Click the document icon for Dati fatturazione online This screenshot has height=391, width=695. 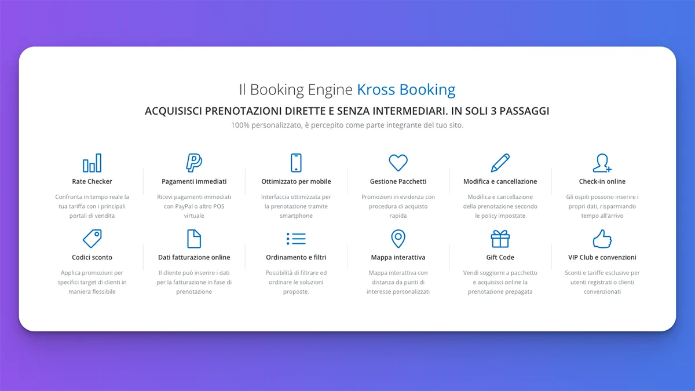coord(194,239)
